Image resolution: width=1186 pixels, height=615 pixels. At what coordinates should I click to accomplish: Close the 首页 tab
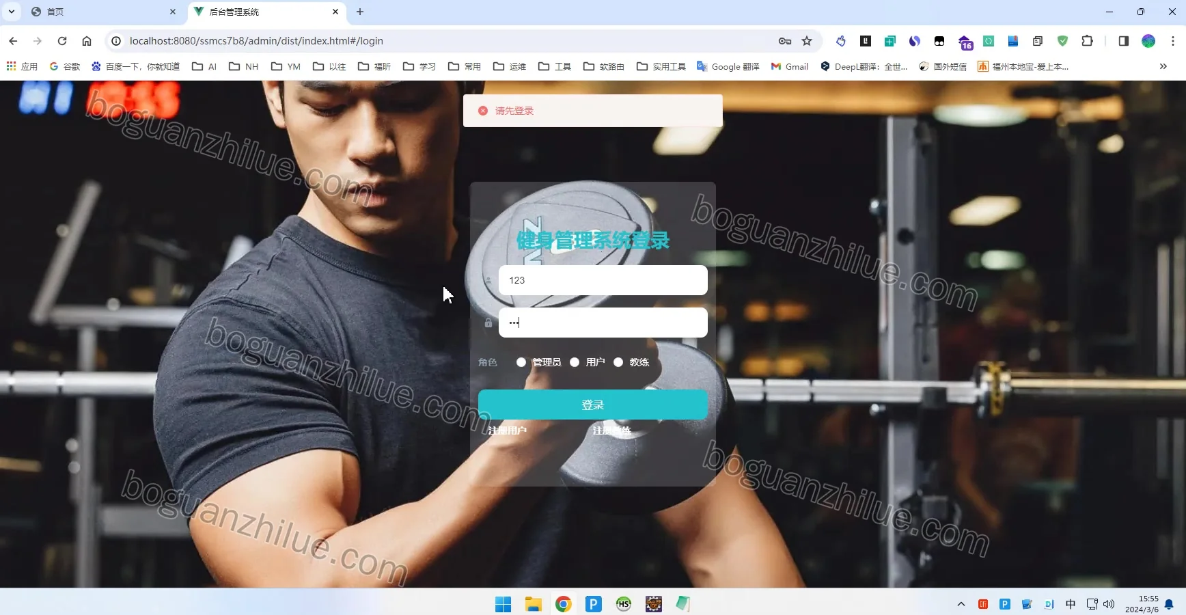coord(173,12)
